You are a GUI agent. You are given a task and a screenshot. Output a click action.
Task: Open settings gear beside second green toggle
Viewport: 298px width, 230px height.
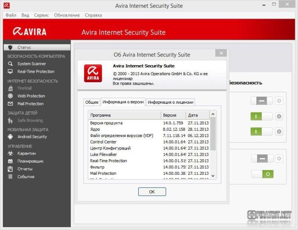[x=279, y=131]
